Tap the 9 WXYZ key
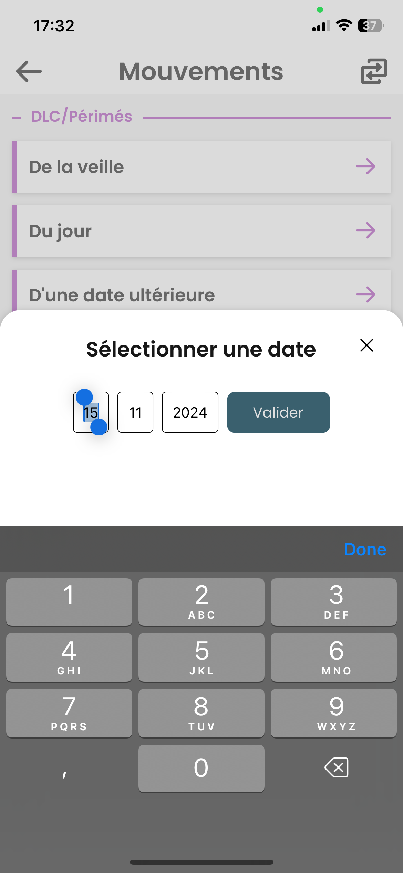The height and width of the screenshot is (873, 403). coord(334,713)
